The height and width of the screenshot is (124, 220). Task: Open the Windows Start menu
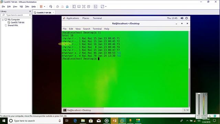(x=4, y=121)
